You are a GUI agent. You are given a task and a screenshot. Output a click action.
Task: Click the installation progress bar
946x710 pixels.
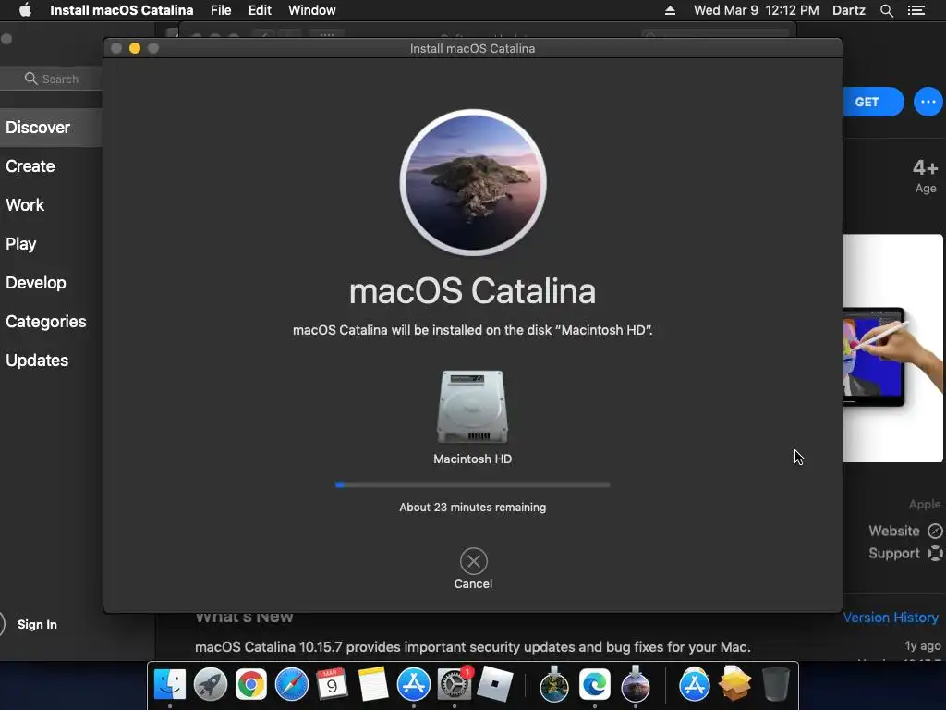[x=472, y=484]
